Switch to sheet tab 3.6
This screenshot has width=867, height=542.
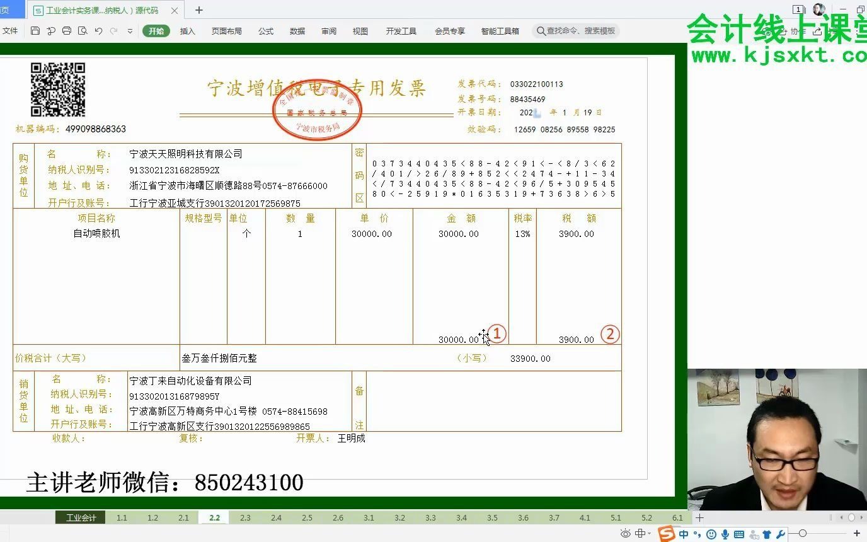523,517
